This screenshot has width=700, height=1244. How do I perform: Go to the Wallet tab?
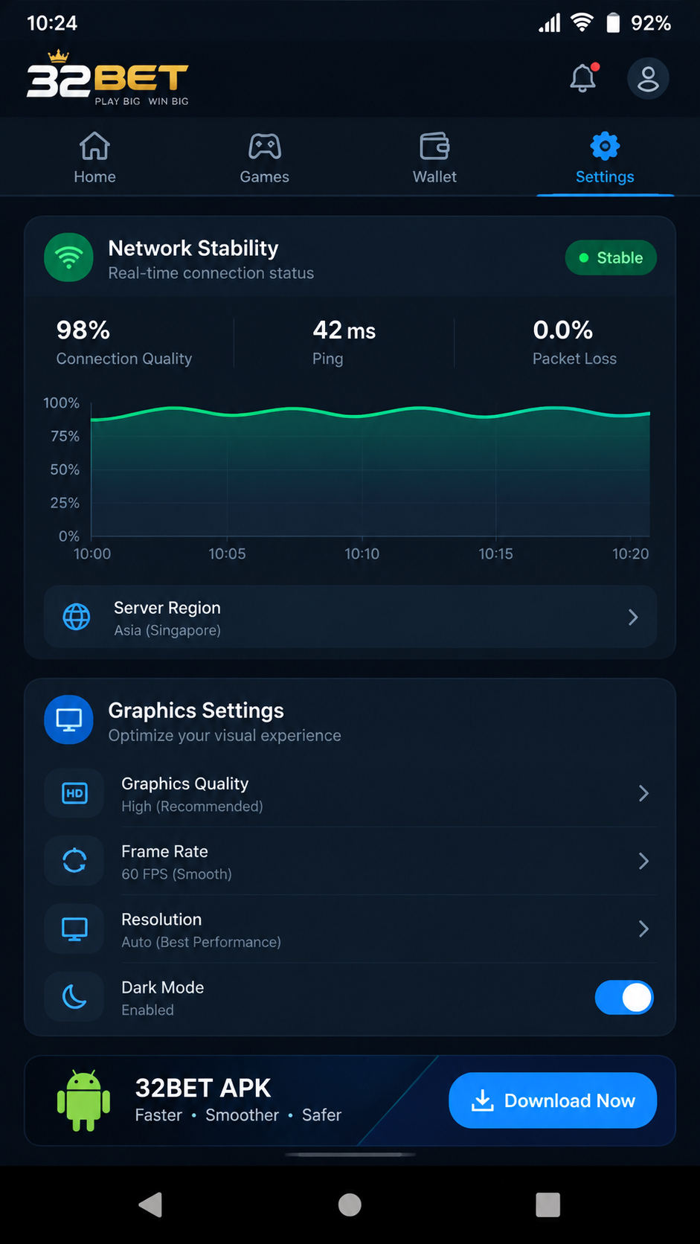[434, 158]
